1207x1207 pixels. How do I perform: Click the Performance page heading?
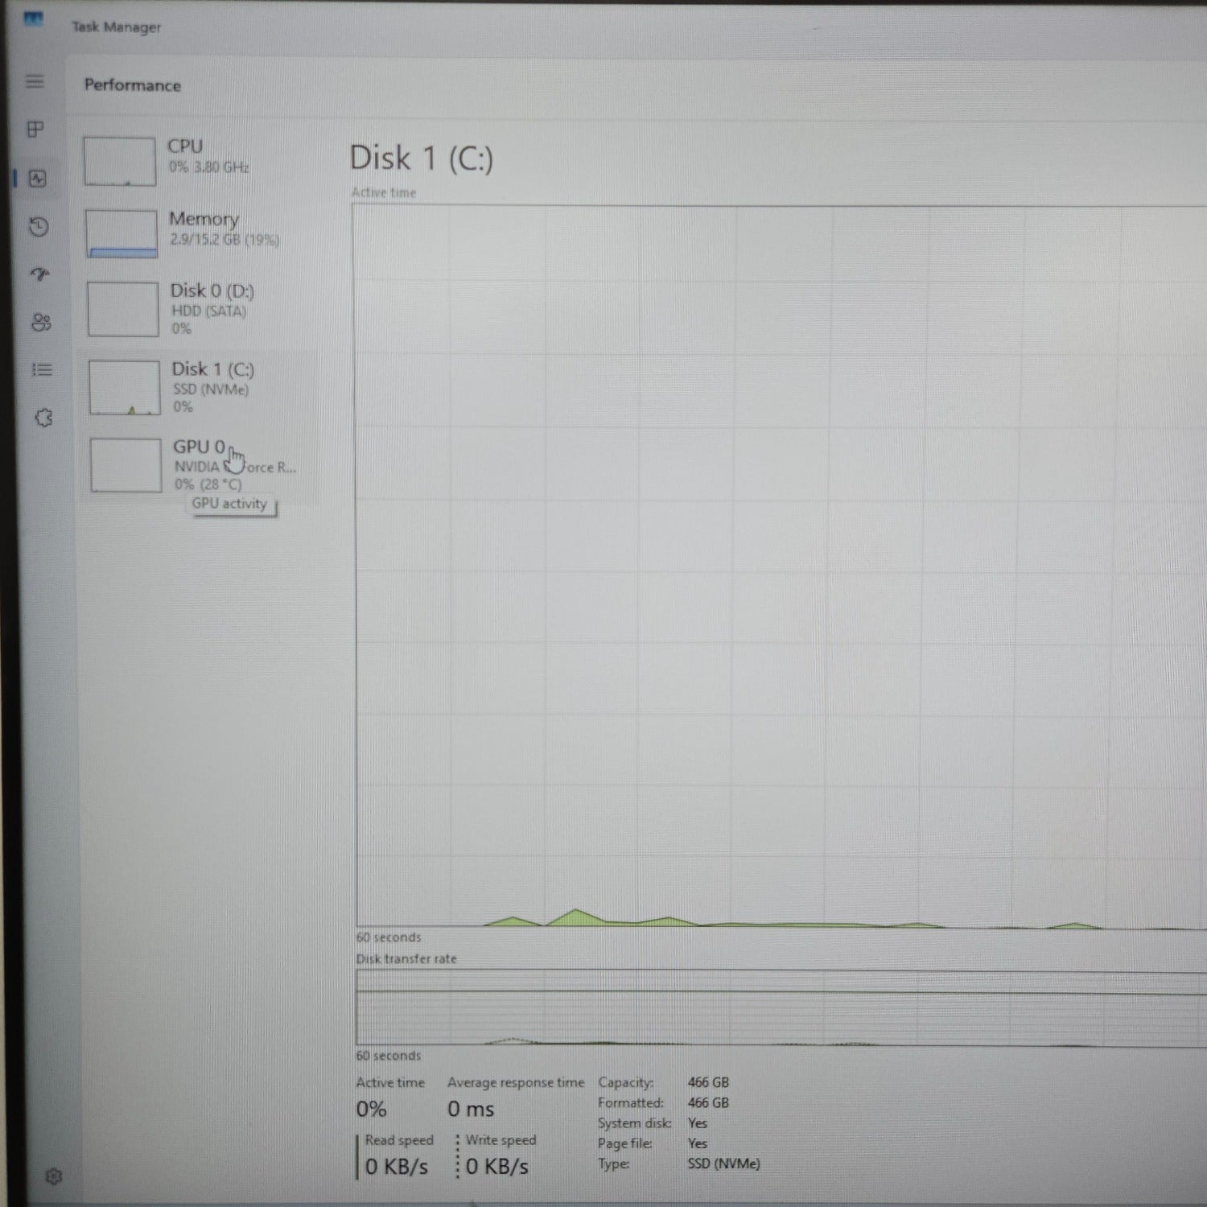pyautogui.click(x=133, y=85)
